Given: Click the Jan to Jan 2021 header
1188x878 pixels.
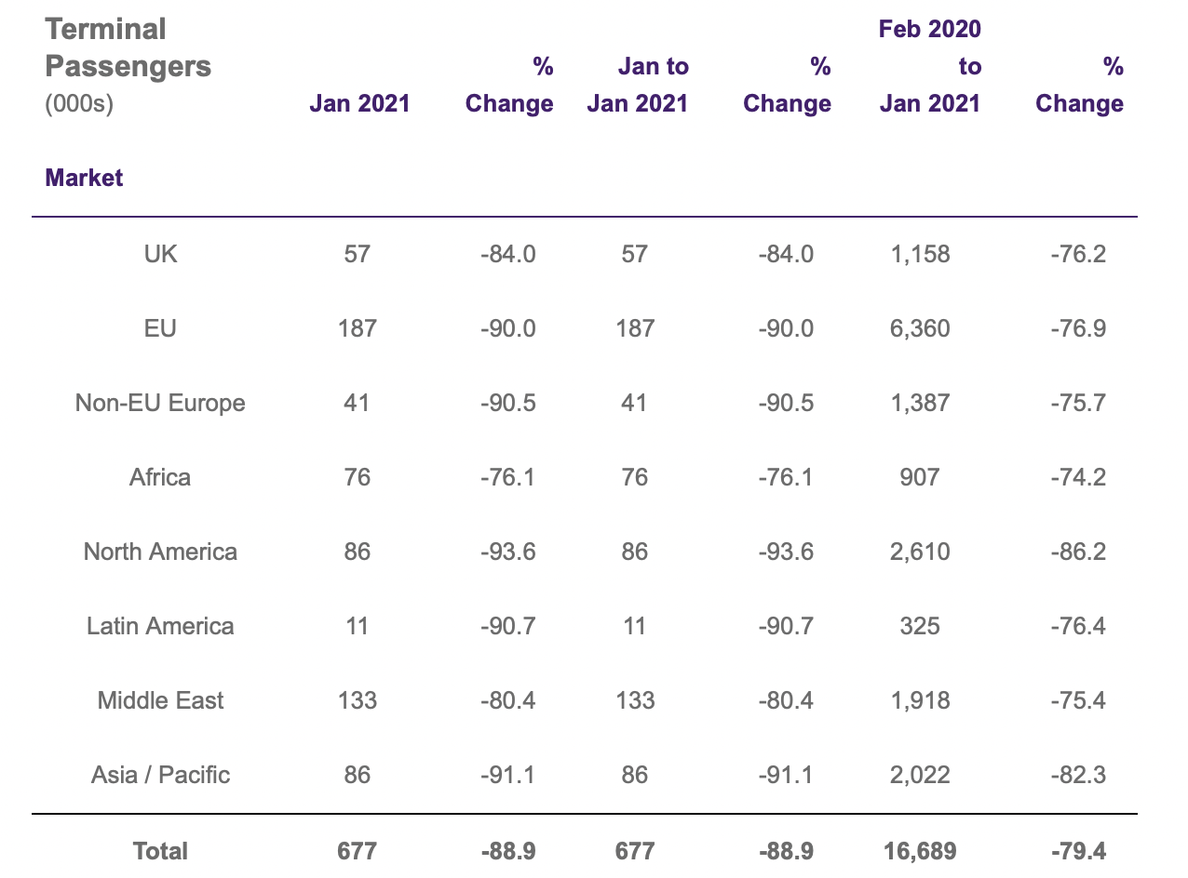Looking at the screenshot, I should point(637,85).
